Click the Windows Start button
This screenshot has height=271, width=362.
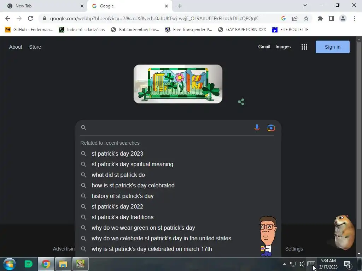click(x=10, y=264)
